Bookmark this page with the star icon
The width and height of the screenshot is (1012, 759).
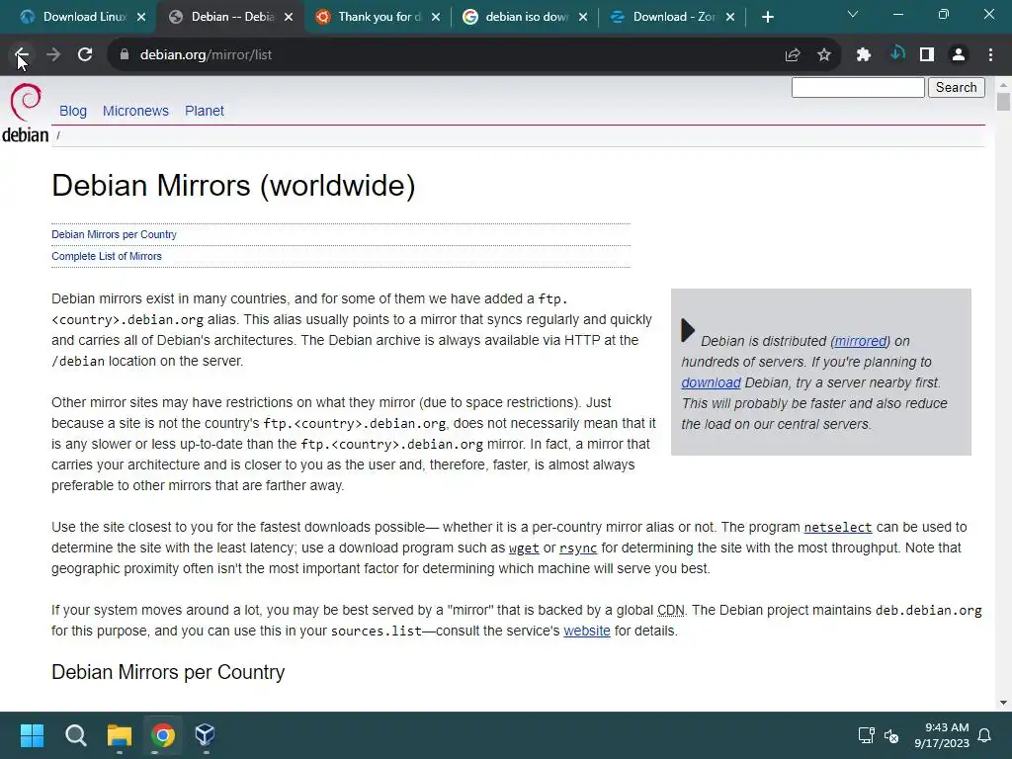824,55
